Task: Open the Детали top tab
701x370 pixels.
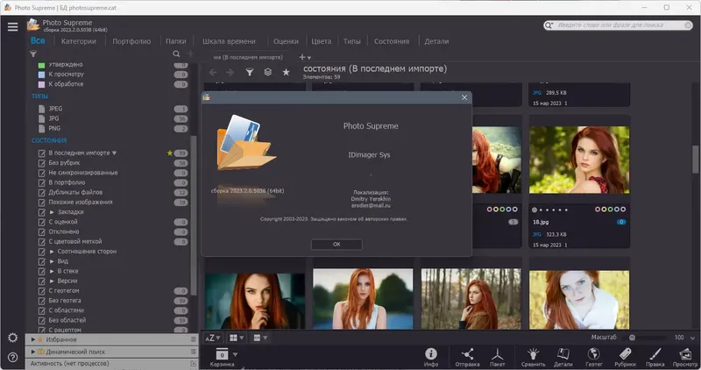Action: coord(436,41)
